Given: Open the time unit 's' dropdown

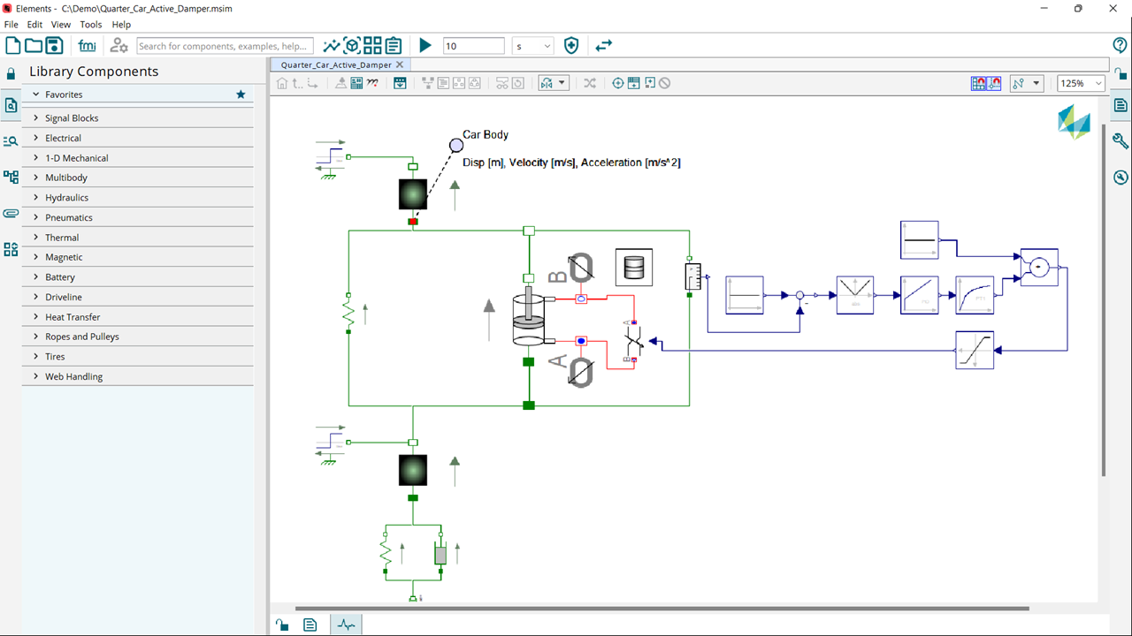Looking at the screenshot, I should 533,46.
